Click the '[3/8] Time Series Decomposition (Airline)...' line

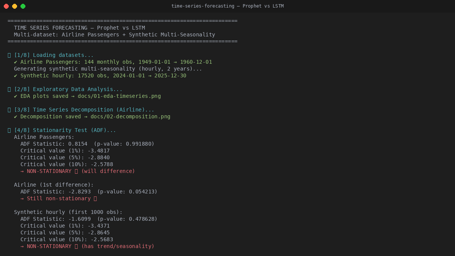(81, 110)
